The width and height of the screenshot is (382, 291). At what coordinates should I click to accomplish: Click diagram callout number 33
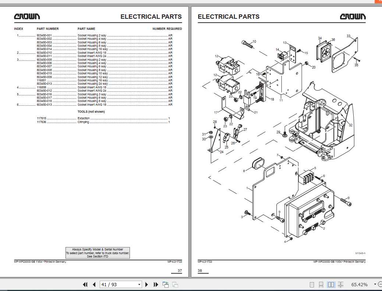tap(349, 36)
